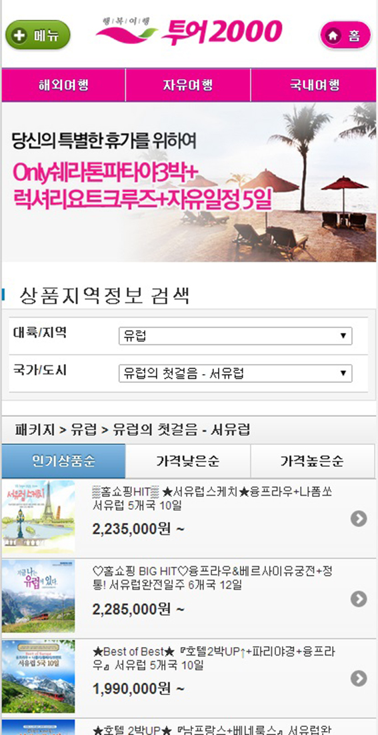
Task: Open the 서유럽스케치 Eiffel Tower thumbnail
Action: [39, 516]
